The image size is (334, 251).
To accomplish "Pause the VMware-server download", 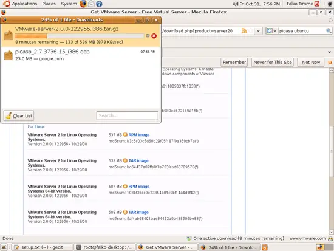I will point(148,36).
